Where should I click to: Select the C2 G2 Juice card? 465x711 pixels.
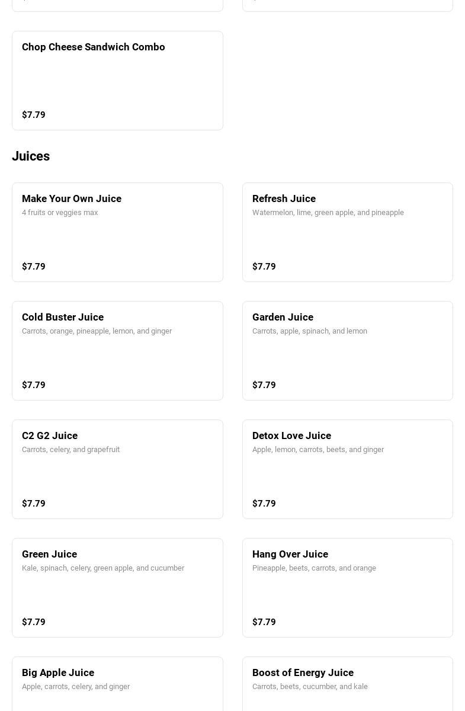coord(117,469)
